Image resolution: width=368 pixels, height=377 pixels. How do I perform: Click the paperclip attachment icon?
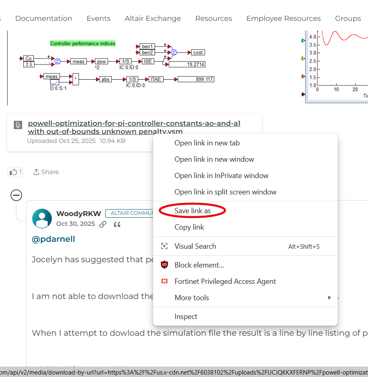point(18,125)
